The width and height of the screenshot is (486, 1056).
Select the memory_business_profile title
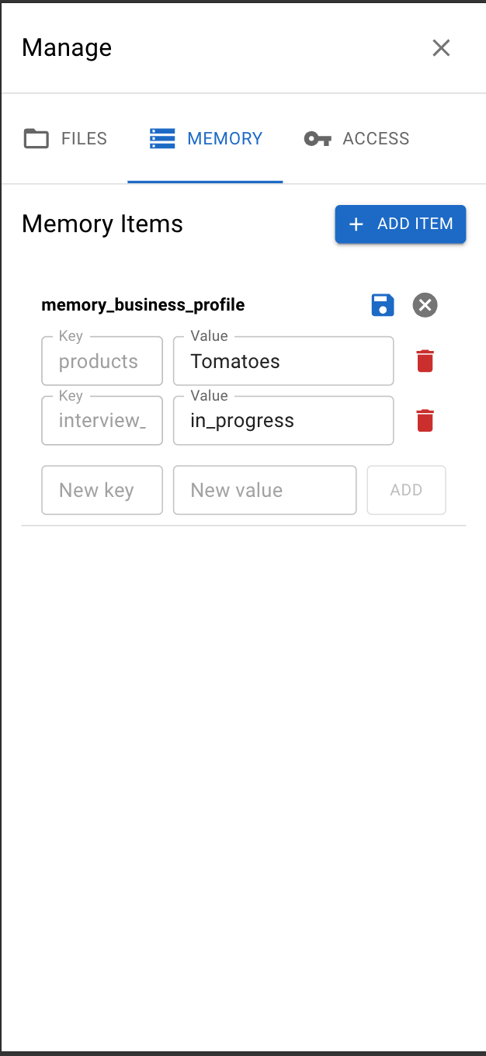pos(143,305)
